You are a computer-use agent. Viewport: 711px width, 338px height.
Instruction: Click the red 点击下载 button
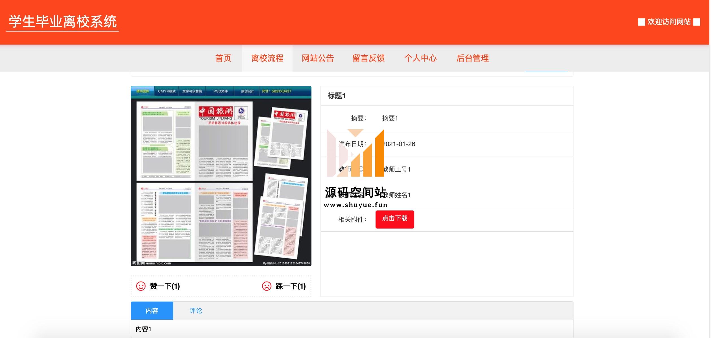[x=395, y=219]
